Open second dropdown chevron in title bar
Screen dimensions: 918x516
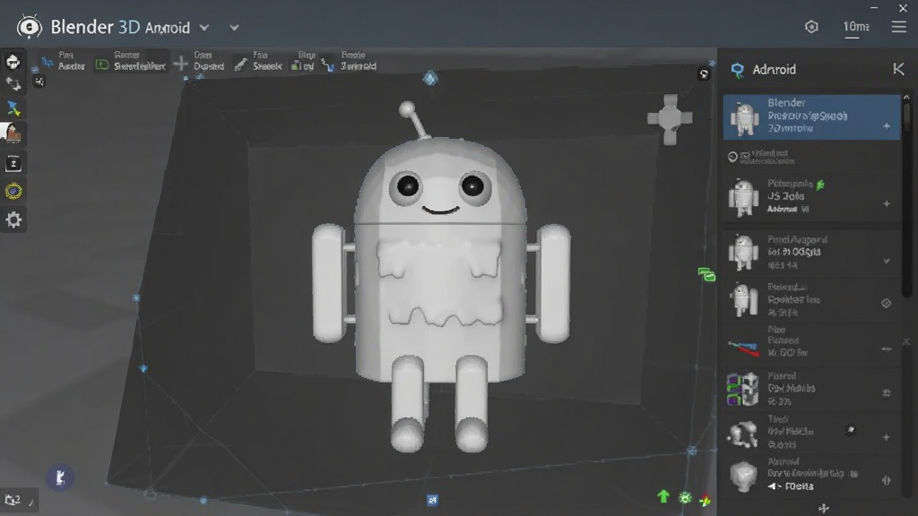point(234,28)
